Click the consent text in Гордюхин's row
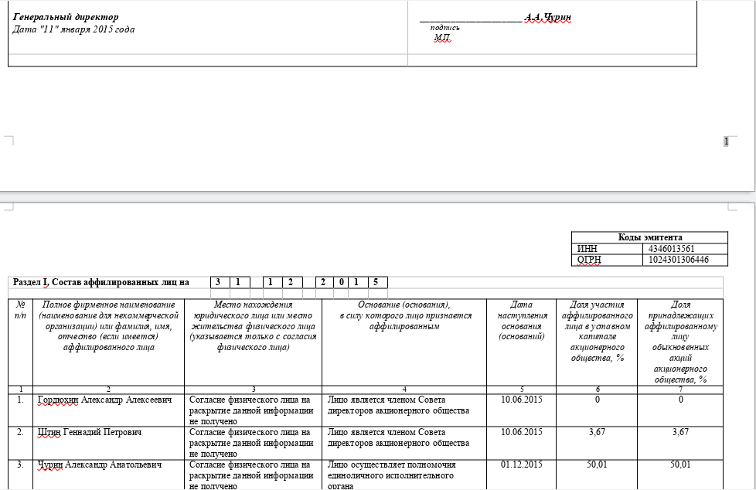The image size is (756, 490). pyautogui.click(x=251, y=410)
